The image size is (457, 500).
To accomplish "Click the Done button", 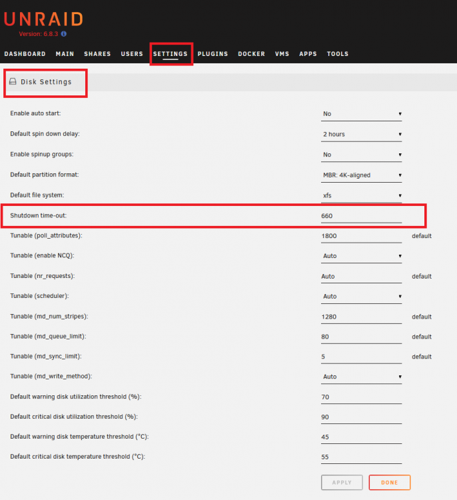I will 390,483.
